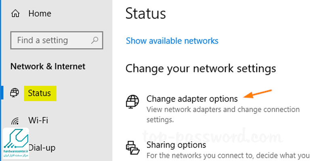Open Sharing options

pos(176,145)
